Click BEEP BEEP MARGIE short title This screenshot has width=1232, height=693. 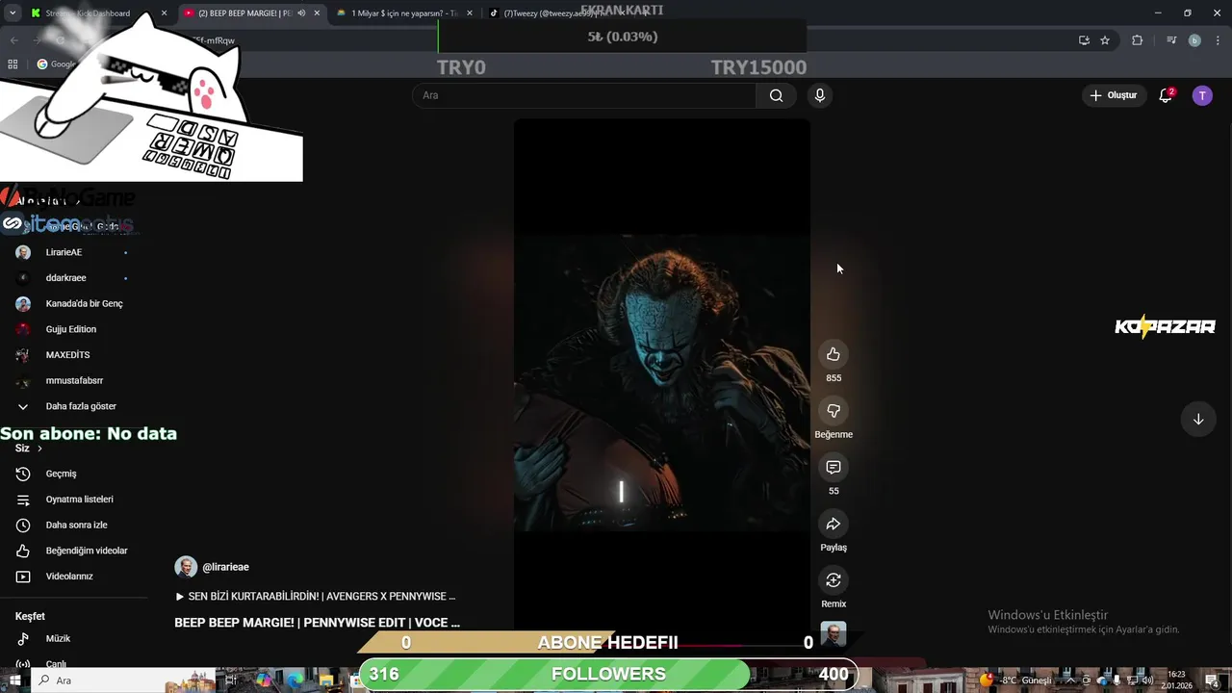click(x=317, y=623)
